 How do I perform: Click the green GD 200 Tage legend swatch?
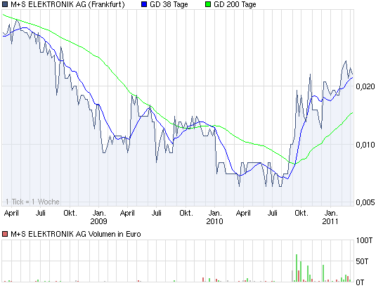pyautogui.click(x=208, y=4)
